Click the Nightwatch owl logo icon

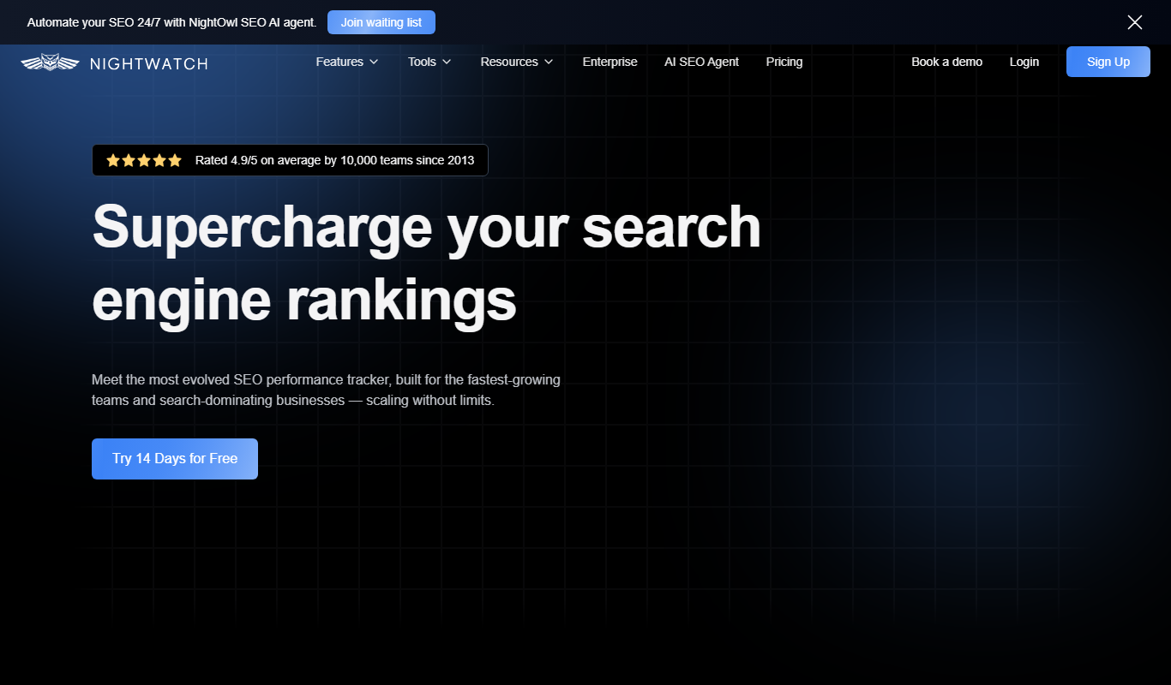pyautogui.click(x=49, y=63)
